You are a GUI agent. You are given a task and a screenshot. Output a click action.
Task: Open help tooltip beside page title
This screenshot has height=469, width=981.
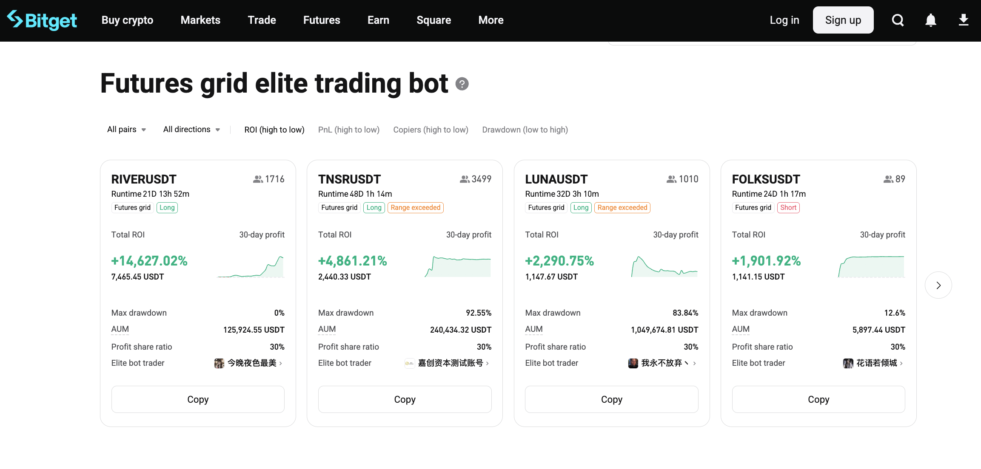462,84
